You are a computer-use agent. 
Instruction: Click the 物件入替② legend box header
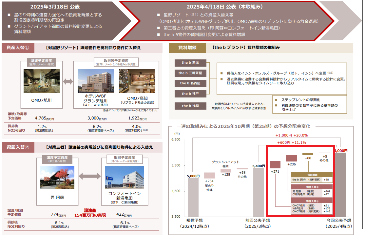[312, 187]
